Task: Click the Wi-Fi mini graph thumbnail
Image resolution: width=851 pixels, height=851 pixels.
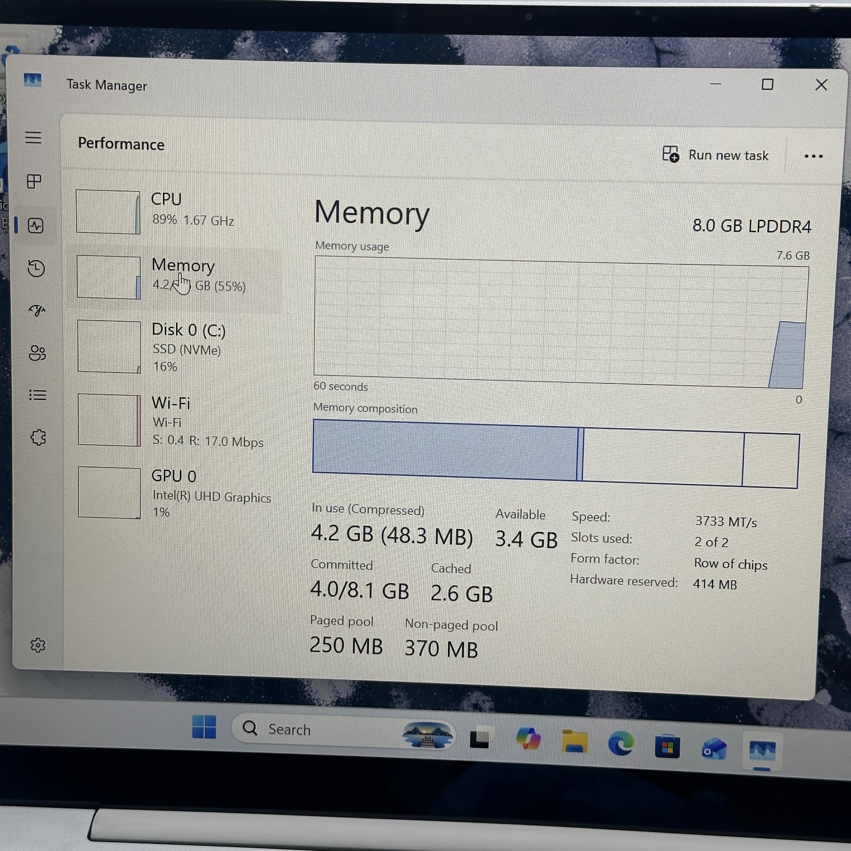Action: [110, 420]
